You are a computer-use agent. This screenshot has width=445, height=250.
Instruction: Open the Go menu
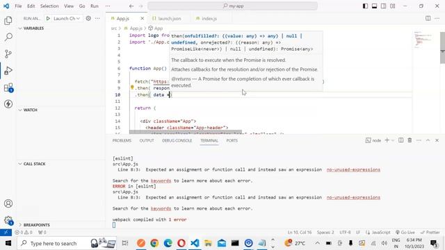pyautogui.click(x=82, y=6)
